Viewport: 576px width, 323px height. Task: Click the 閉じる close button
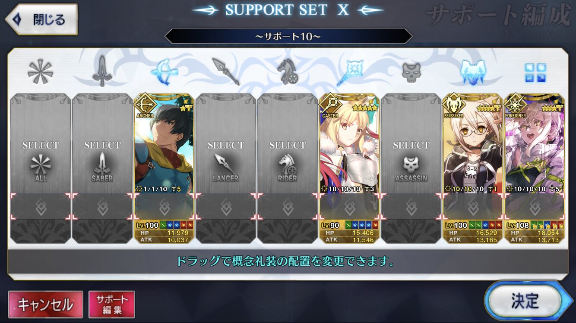coord(41,19)
